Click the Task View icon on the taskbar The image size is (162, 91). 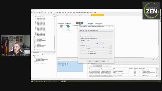tap(39, 81)
